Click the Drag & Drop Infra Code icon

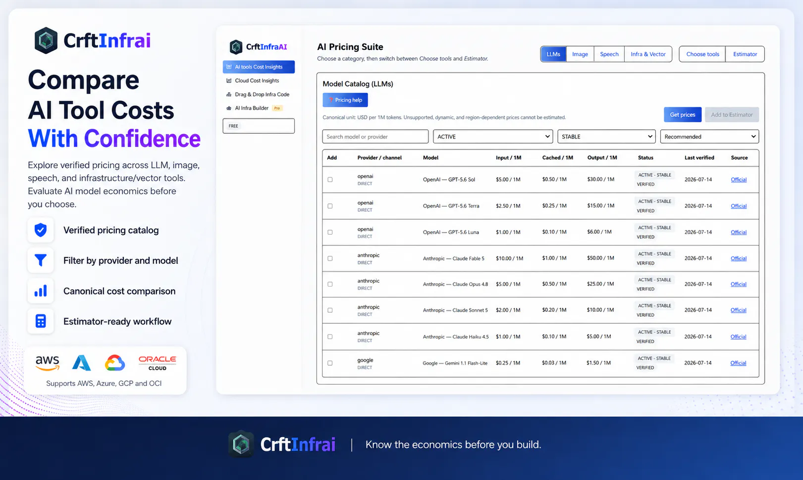coord(229,95)
